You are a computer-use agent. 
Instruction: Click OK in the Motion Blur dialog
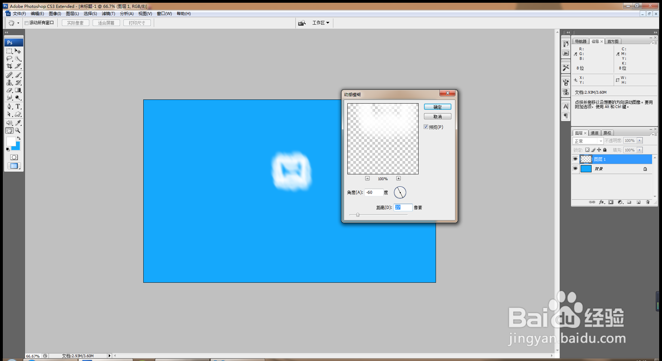pyautogui.click(x=437, y=107)
